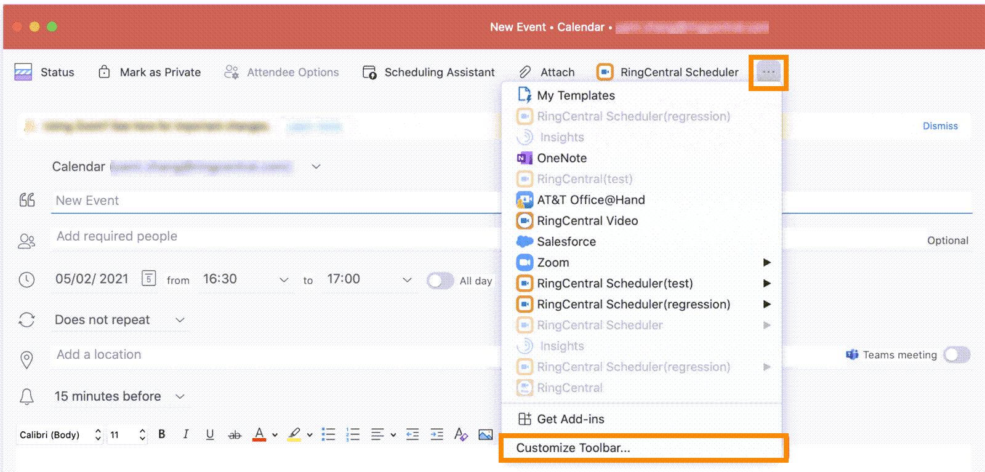Viewport: 985px width, 472px height.
Task: Select Customize Toolbar from the menu
Action: coord(573,448)
